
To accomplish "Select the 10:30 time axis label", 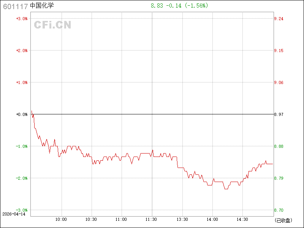I will pos(91,220).
